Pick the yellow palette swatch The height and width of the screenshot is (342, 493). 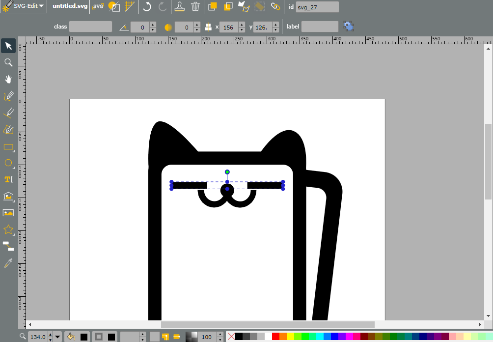click(290, 337)
